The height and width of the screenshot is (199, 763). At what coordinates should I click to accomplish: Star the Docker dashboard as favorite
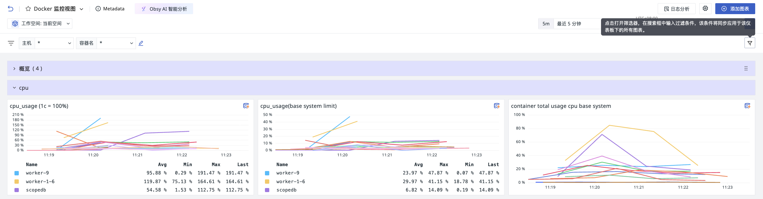(28, 9)
